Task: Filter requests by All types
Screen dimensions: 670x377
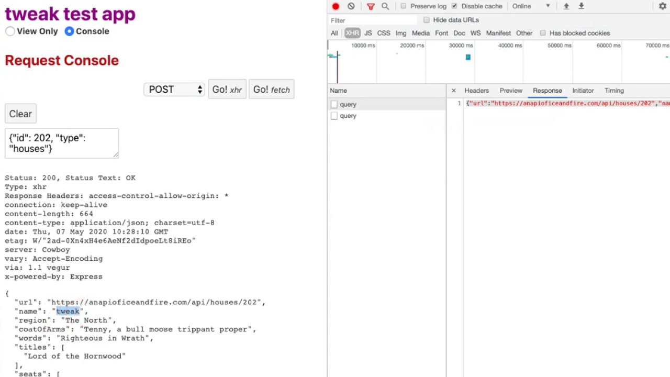Action: (334, 33)
